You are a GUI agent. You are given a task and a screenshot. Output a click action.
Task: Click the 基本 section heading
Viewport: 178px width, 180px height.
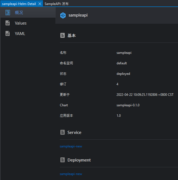click(x=72, y=35)
